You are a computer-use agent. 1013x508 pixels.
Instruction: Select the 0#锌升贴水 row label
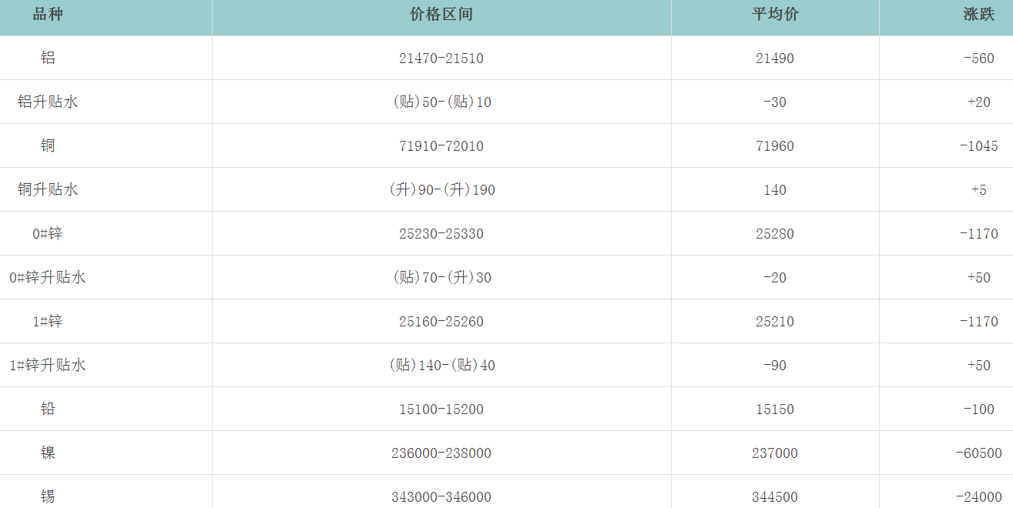click(x=48, y=277)
